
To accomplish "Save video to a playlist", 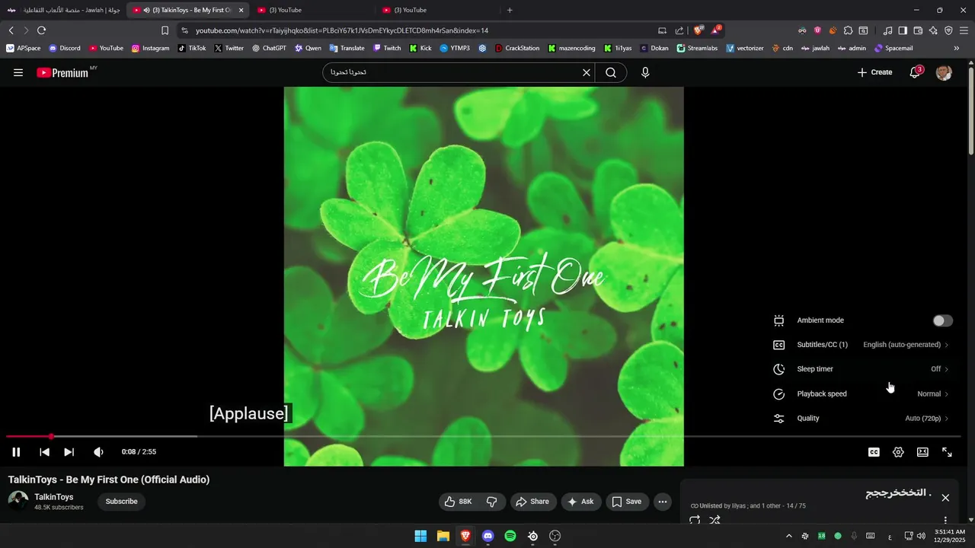I will 627,502.
